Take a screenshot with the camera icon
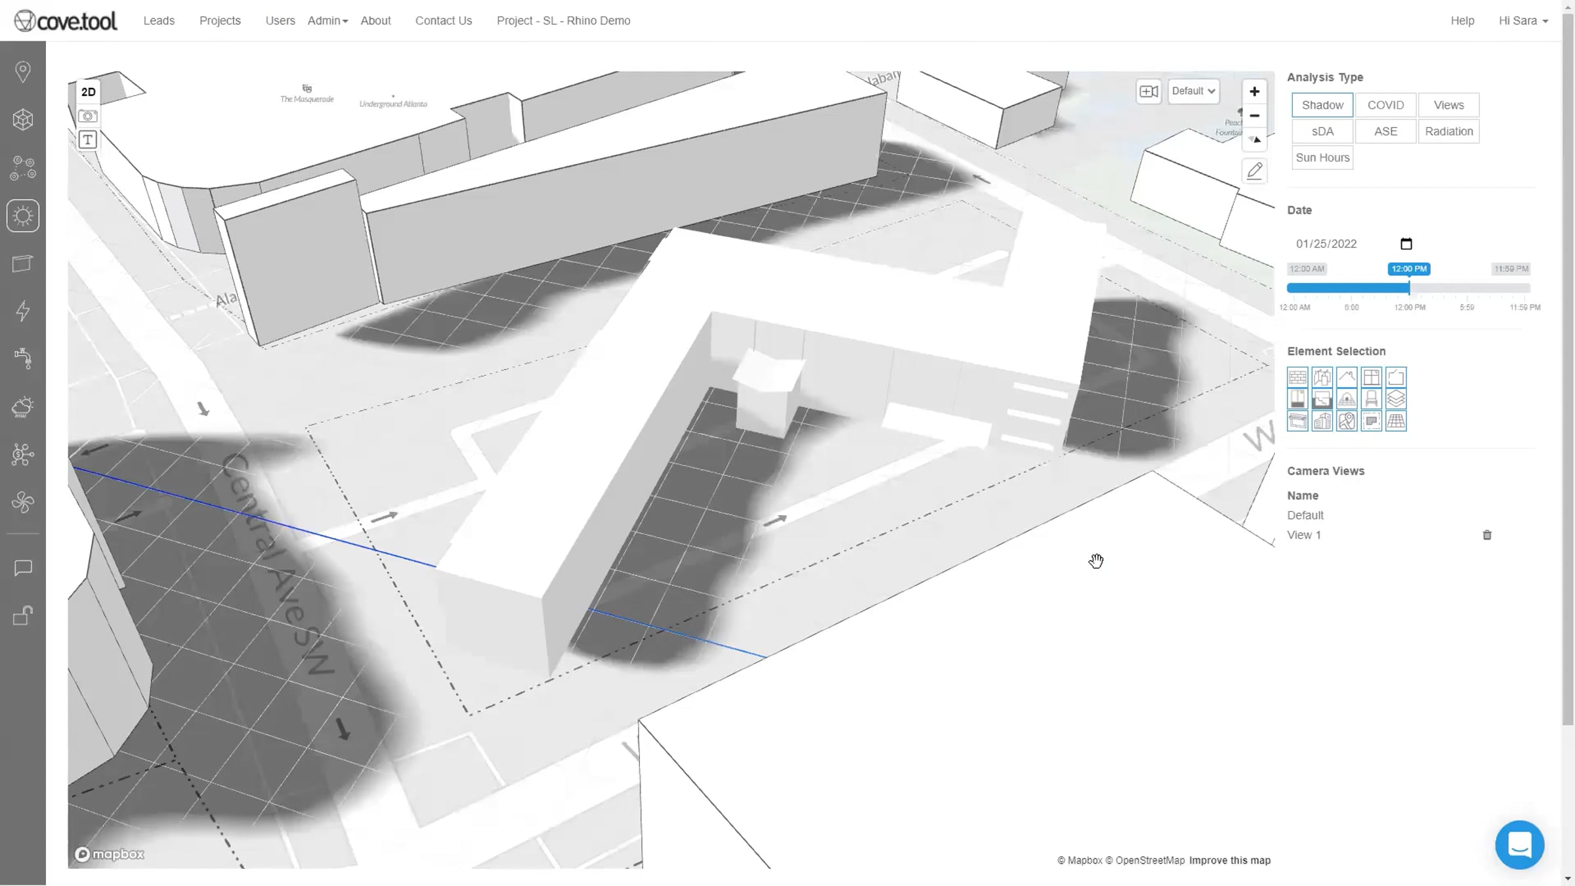The height and width of the screenshot is (886, 1575). pyautogui.click(x=88, y=116)
